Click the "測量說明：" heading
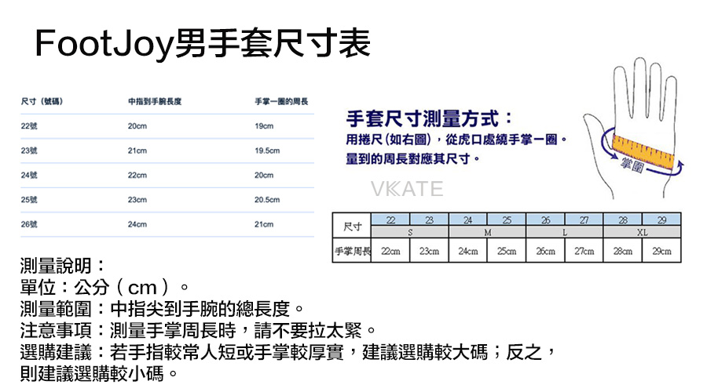The width and height of the screenshot is (707, 392). (x=62, y=266)
